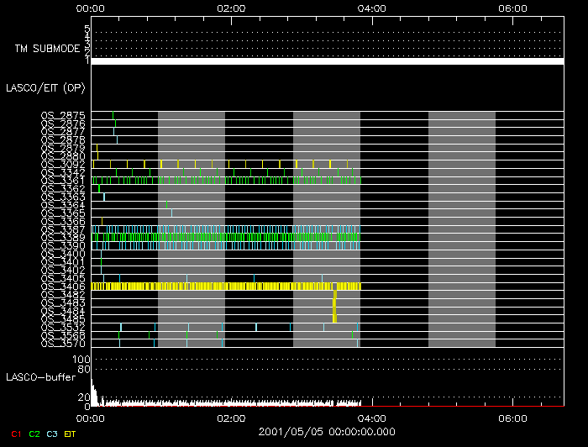Click the 100 tick on LASCO-buffer axis
588x447 pixels.
[x=81, y=360]
